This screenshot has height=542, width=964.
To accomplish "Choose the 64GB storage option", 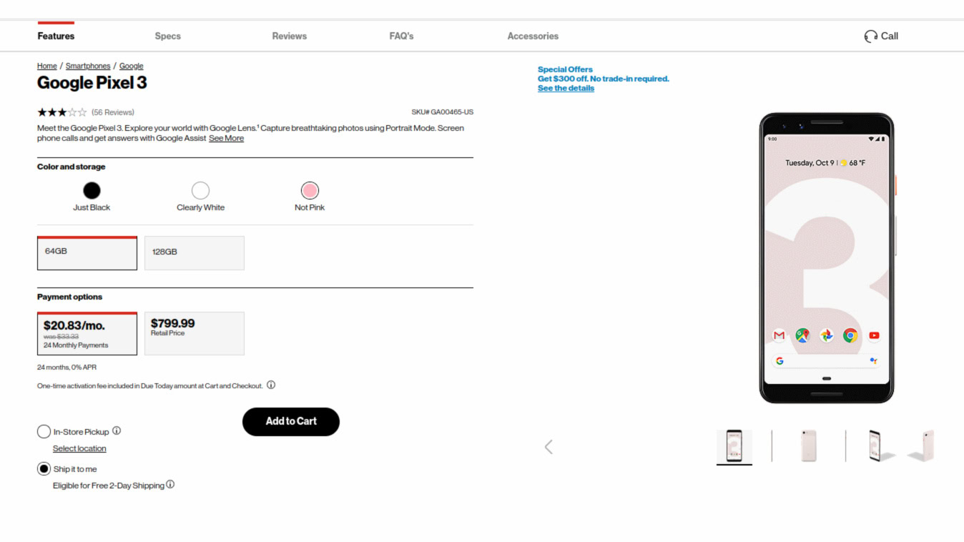I will click(x=87, y=253).
